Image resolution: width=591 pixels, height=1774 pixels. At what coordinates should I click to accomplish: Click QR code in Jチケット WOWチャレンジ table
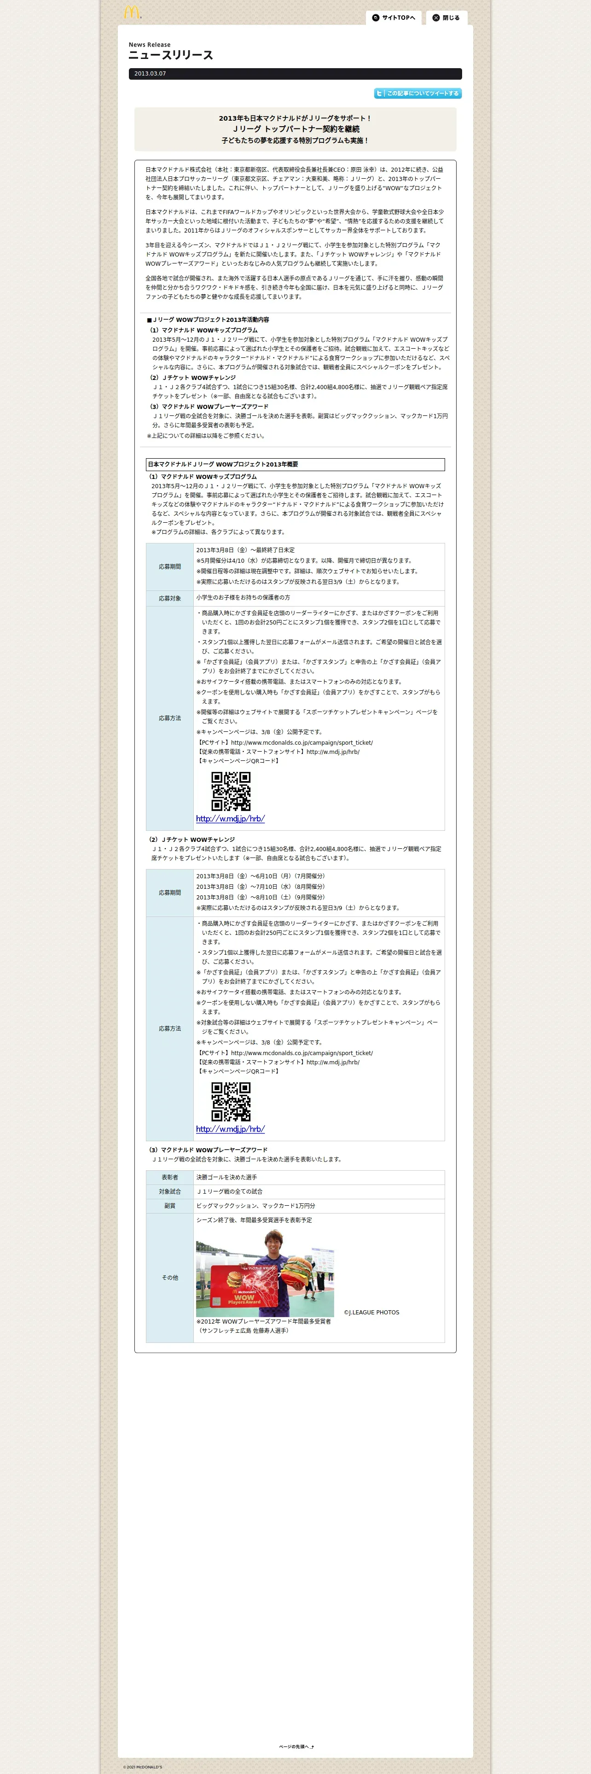click(x=231, y=1102)
